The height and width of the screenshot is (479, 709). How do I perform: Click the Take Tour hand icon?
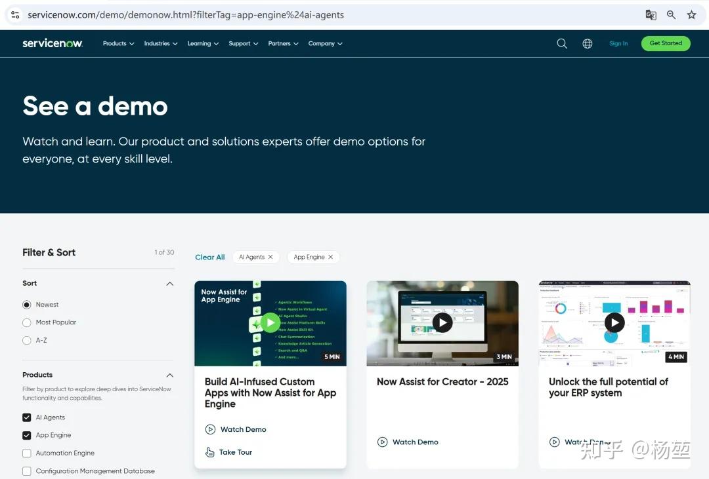(210, 452)
